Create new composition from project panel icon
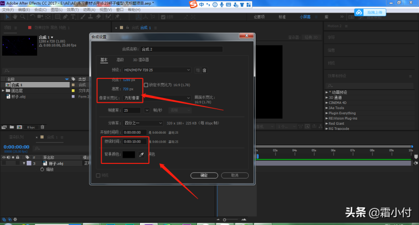This screenshot has height=225, width=419. (x=19, y=127)
